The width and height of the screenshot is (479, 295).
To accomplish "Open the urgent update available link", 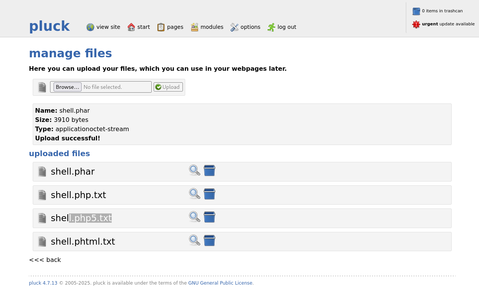I will (x=448, y=24).
